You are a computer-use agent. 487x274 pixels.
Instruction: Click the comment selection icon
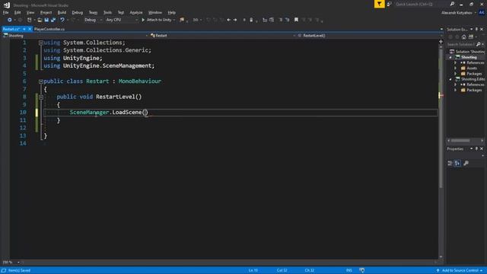click(281, 20)
